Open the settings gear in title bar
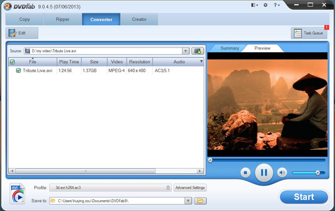Screen dimensions: 335x211 (265, 5)
